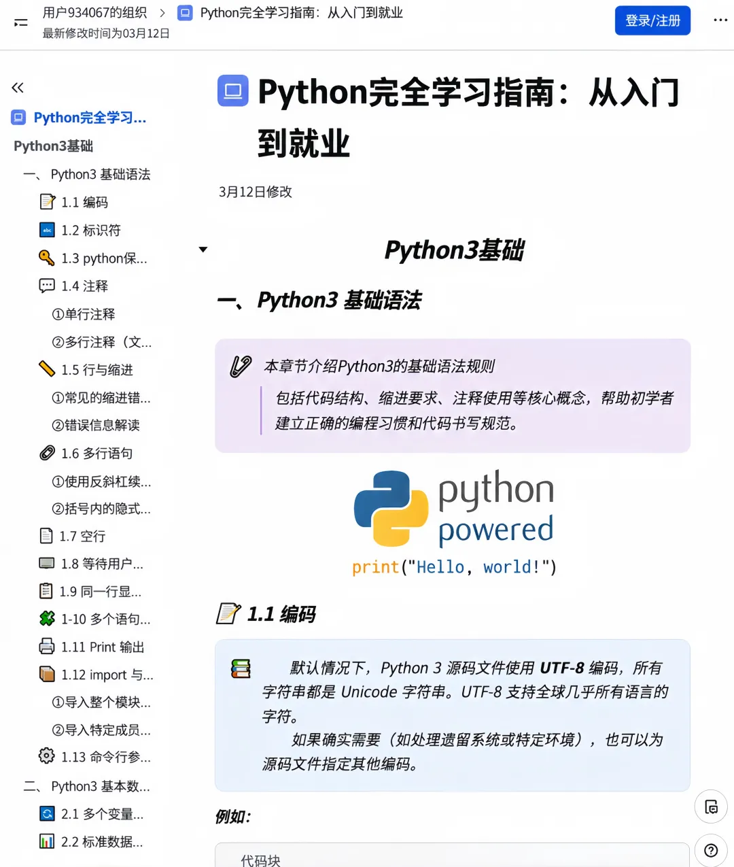
Task: Click the sync icon for 2.1 多个变量...
Action: (47, 813)
